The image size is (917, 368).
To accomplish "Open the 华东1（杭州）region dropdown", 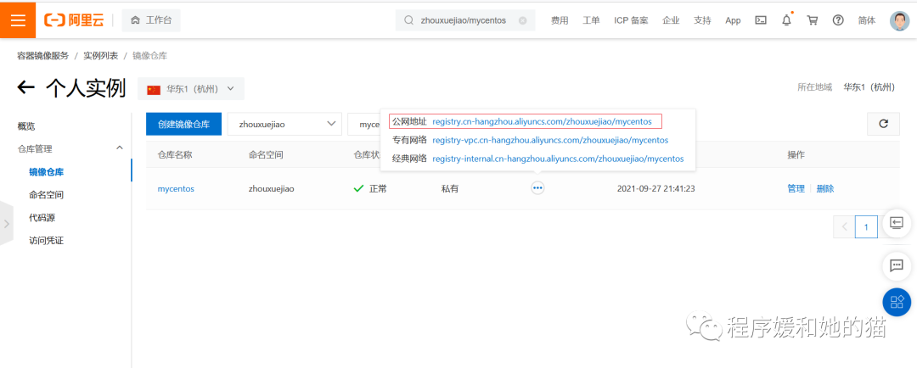I will (191, 89).
